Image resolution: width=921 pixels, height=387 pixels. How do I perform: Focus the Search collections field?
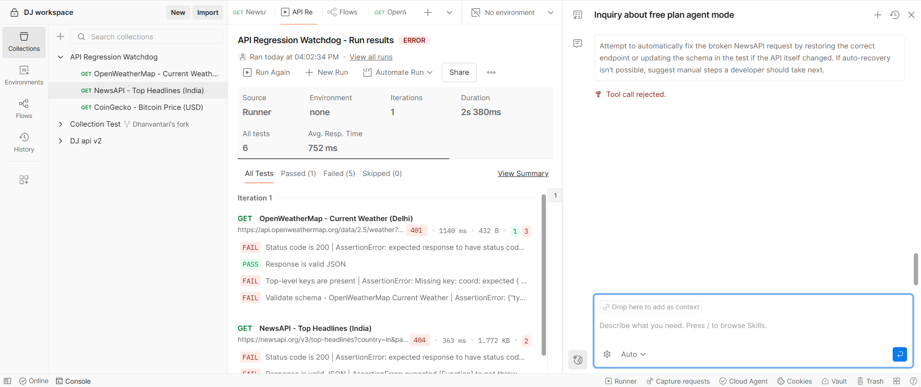(147, 36)
